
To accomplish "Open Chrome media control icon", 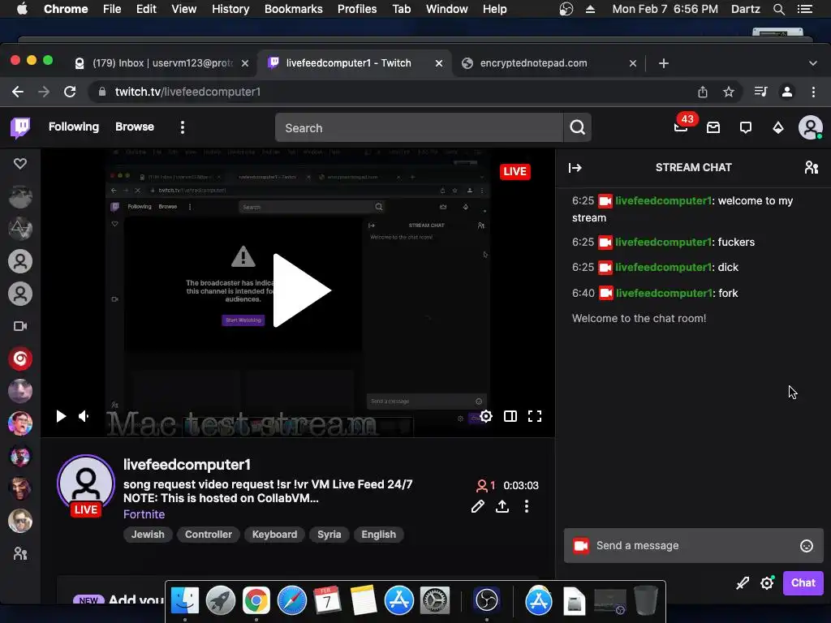I will (760, 92).
